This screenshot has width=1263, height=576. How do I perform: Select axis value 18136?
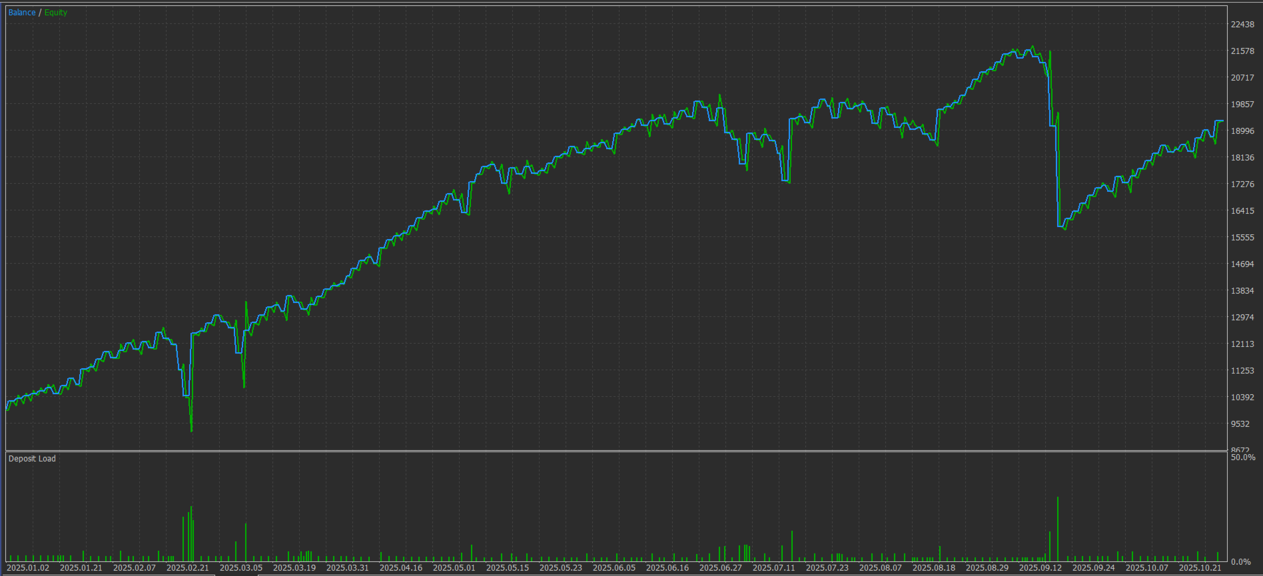tap(1242, 158)
